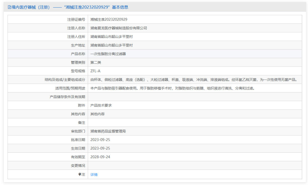Select the model value ZFL-A

pos(95,71)
